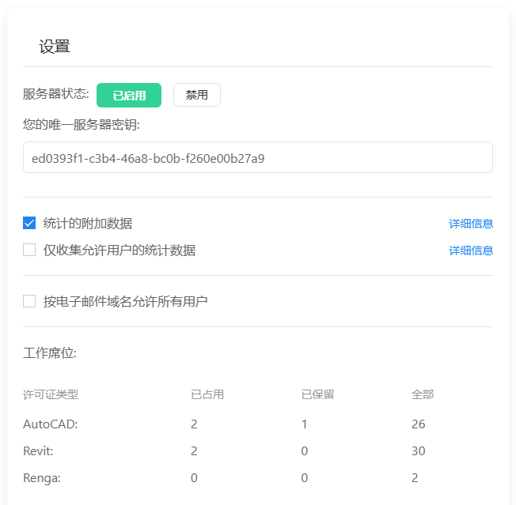This screenshot has height=505, width=516.
Task: Click the 服务器状态 label
Action: 55,95
